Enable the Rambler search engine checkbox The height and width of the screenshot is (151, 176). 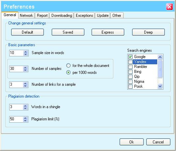(x=130, y=67)
